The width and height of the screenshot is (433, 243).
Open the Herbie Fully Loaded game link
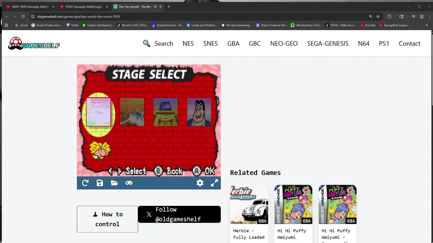(x=249, y=234)
